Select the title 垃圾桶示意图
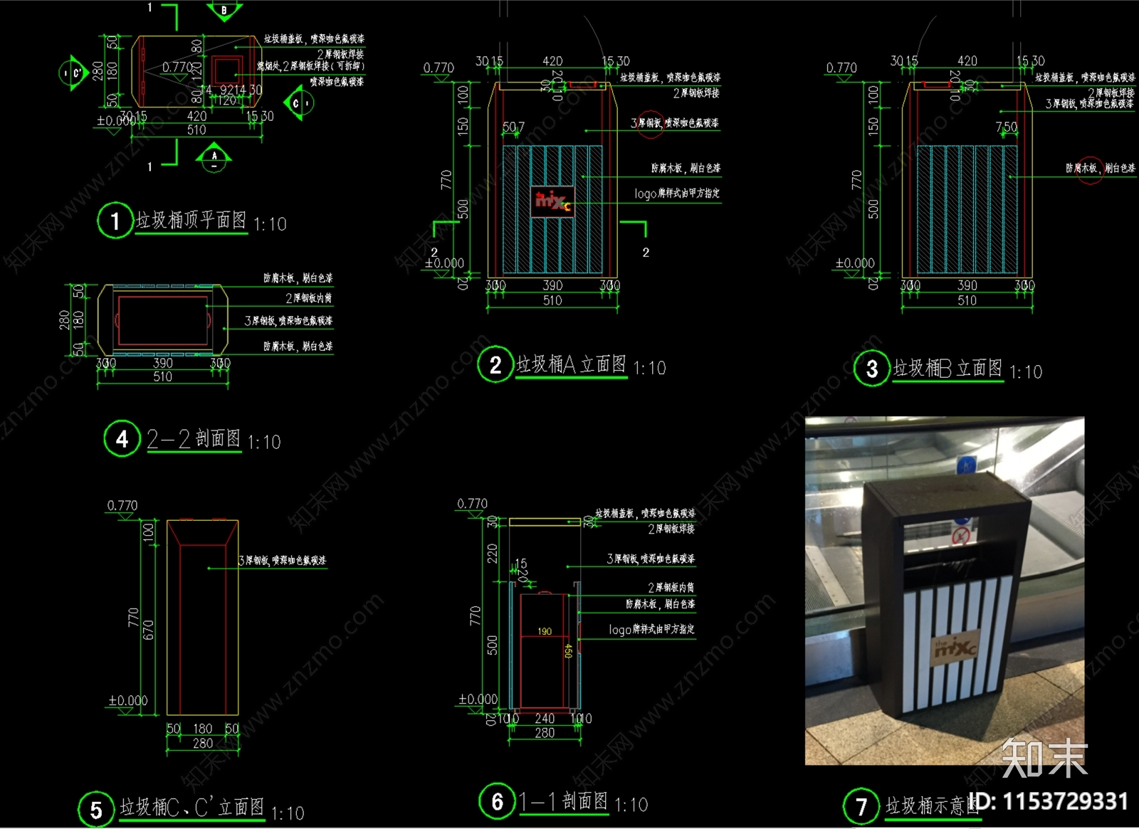The width and height of the screenshot is (1139, 829). [932, 806]
